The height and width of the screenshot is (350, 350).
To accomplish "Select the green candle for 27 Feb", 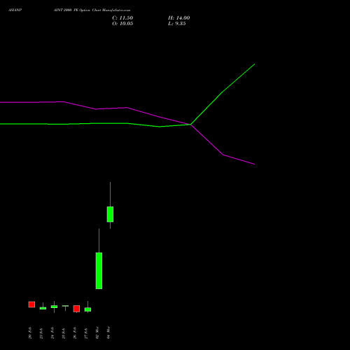I will (x=87, y=309).
